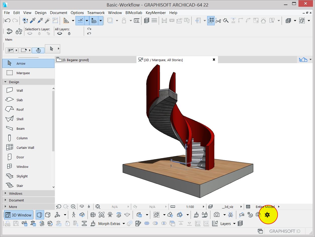Click the Fit in Window icon

pos(98,207)
